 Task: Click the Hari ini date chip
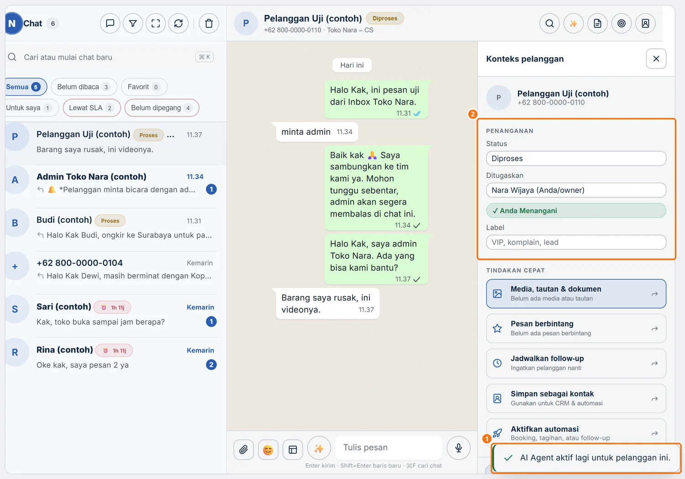[x=352, y=65]
